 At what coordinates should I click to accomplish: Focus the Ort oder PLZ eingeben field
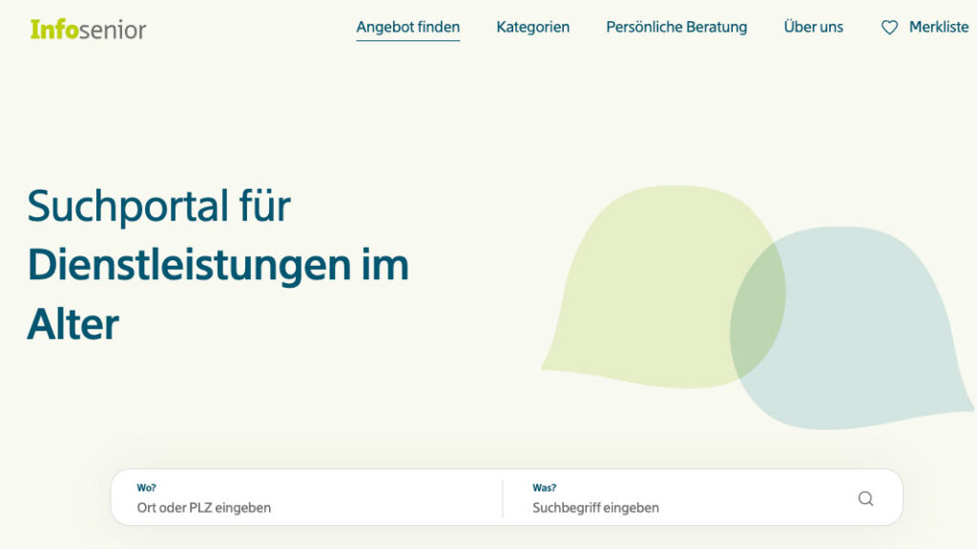click(x=204, y=507)
